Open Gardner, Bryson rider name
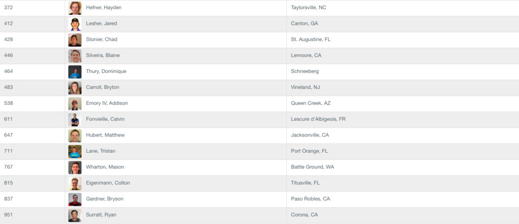Image resolution: width=519 pixels, height=224 pixels. coord(104,199)
